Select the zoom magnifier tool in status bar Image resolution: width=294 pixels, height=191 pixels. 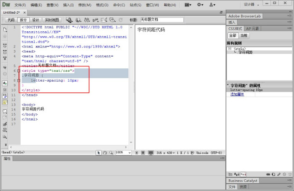point(111,153)
